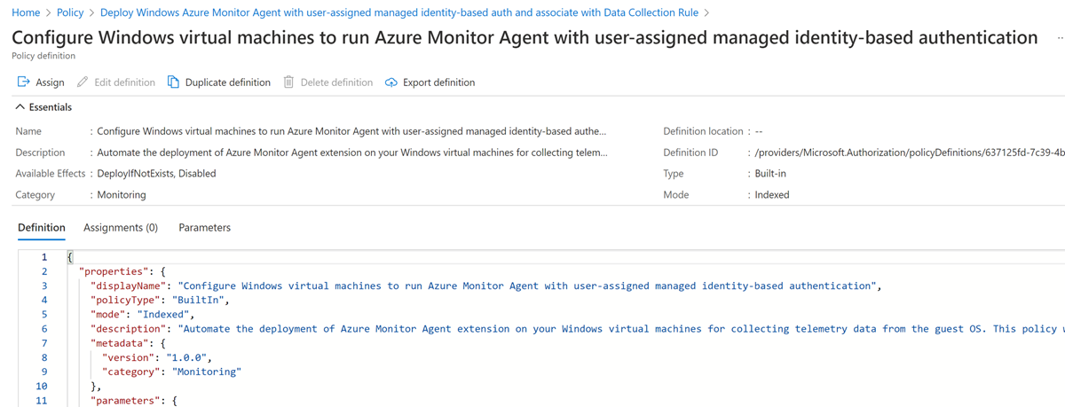Switch to the Definition tab

click(x=42, y=228)
